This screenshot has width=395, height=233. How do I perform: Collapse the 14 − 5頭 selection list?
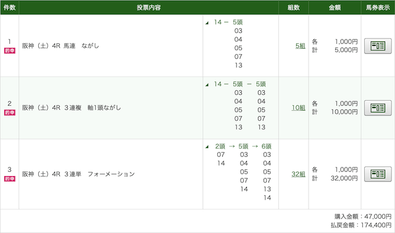[207, 23]
